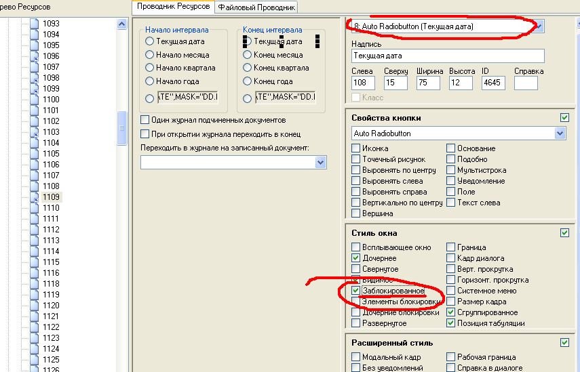Screen dimensions: 580x372
Task: Open the Проводник Ресурсов tab
Action: click(x=173, y=7)
